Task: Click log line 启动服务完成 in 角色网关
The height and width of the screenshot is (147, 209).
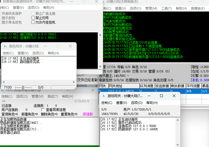Action: pyautogui.click(x=23, y=62)
